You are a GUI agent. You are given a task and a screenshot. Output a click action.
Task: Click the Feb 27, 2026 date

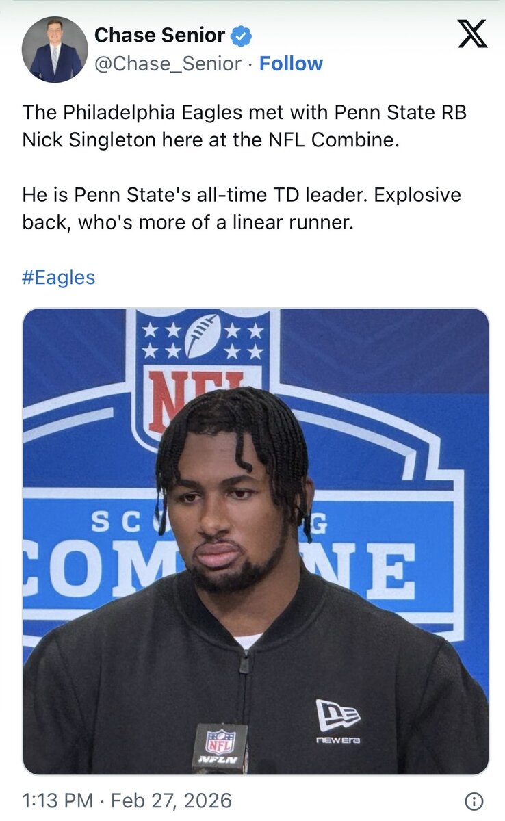[171, 800]
